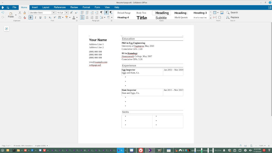272x153 pixels.
Task: Toggle Bold formatting
Action: click(x=30, y=17)
